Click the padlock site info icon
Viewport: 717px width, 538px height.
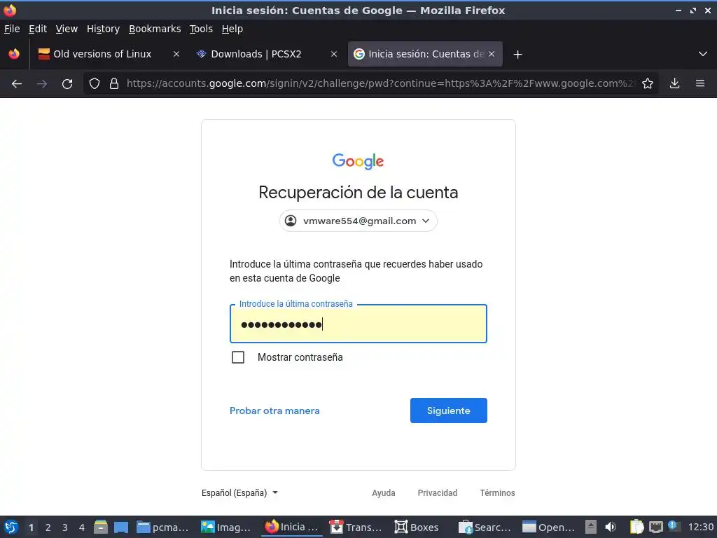[x=114, y=84]
